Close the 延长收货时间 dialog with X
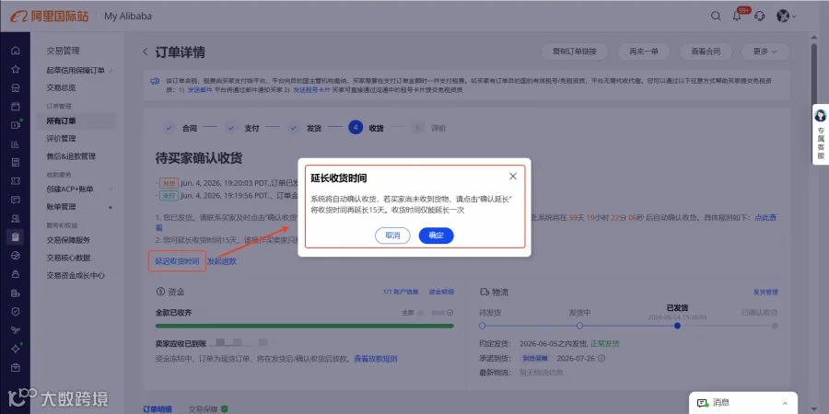Viewport: 829px width, 414px height. pos(513,177)
